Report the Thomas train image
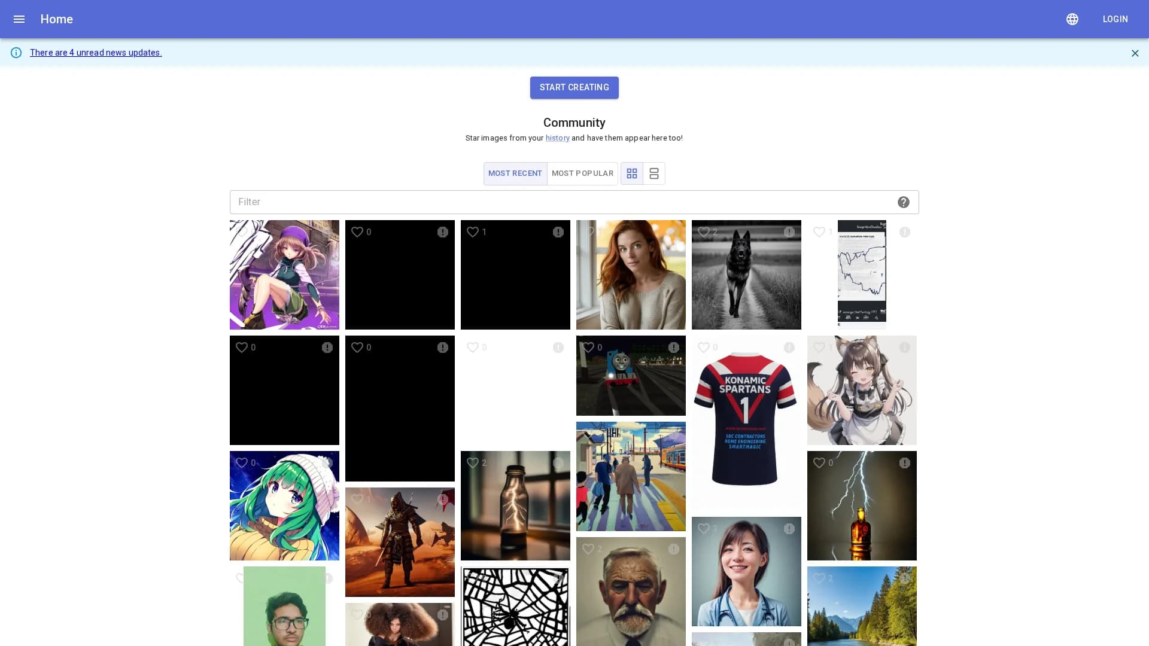This screenshot has height=646, width=1149. (674, 348)
